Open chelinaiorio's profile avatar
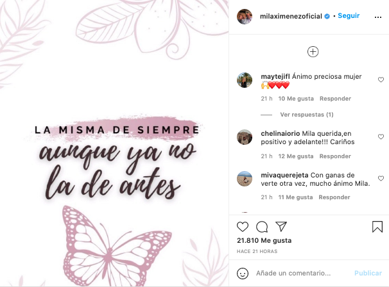The width and height of the screenshot is (389, 287). click(245, 137)
